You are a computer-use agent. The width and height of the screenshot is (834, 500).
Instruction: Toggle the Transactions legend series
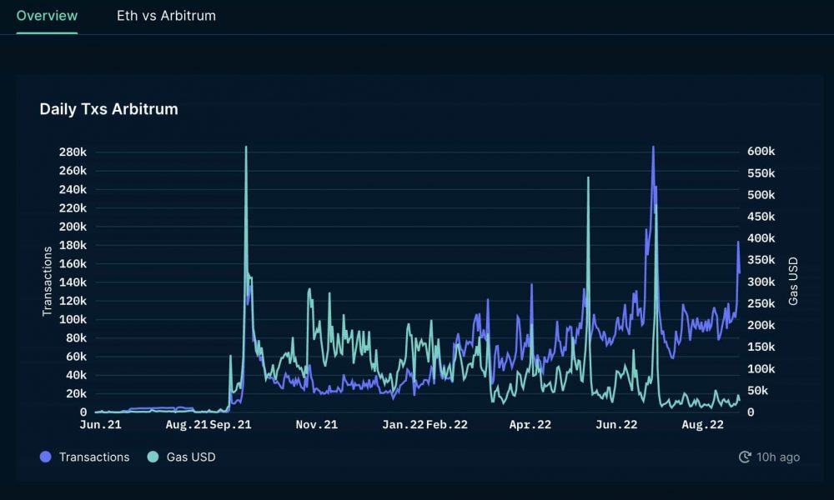tap(84, 457)
